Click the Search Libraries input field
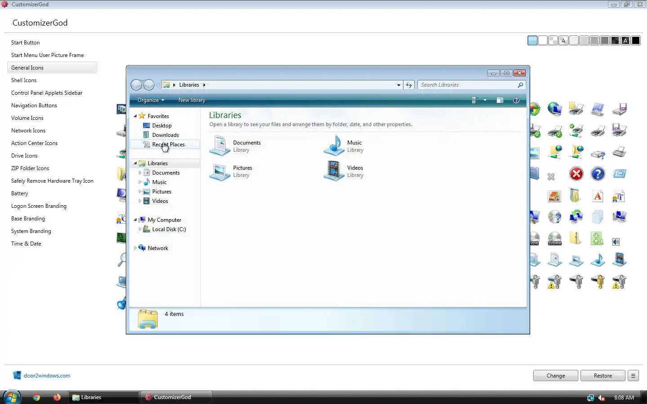The image size is (647, 404). (x=471, y=85)
